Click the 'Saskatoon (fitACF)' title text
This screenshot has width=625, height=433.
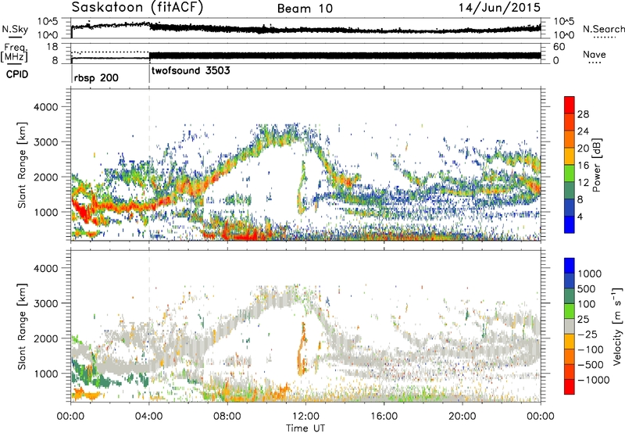tap(137, 8)
